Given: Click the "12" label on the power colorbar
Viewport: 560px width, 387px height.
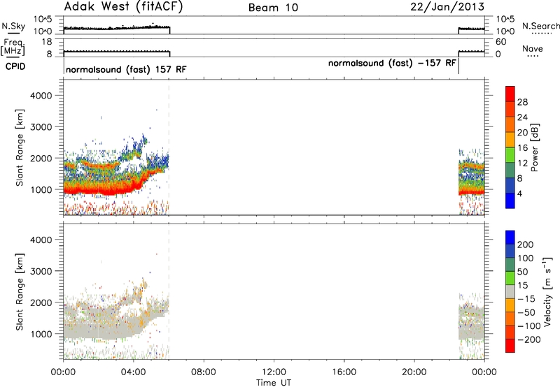Looking at the screenshot, I should coord(522,163).
